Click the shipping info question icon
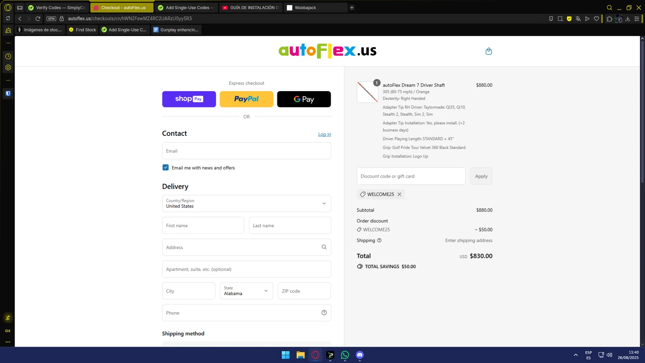 pyautogui.click(x=379, y=240)
